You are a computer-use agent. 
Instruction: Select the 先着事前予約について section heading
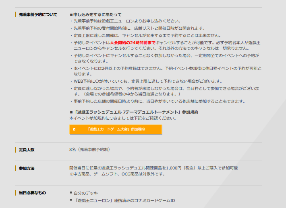pyautogui.click(x=38, y=14)
